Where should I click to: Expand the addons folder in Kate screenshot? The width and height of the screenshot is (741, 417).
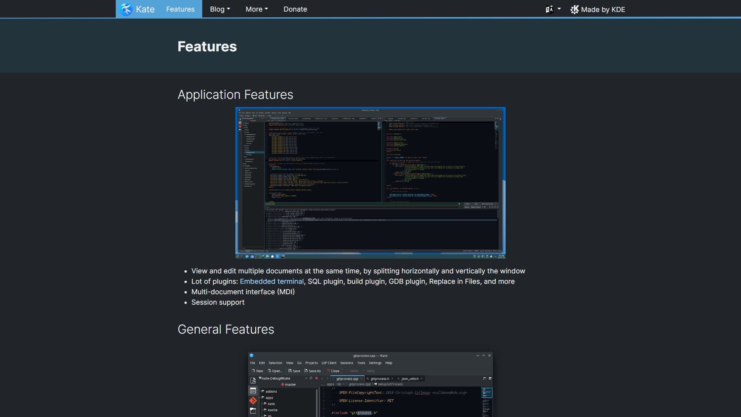point(260,391)
